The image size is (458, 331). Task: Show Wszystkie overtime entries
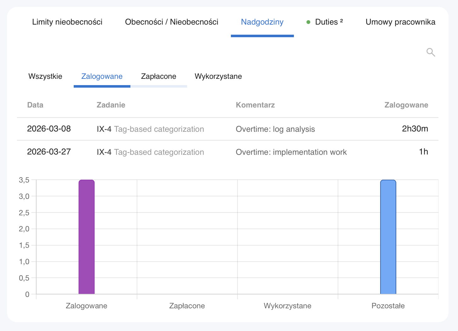[x=45, y=76]
